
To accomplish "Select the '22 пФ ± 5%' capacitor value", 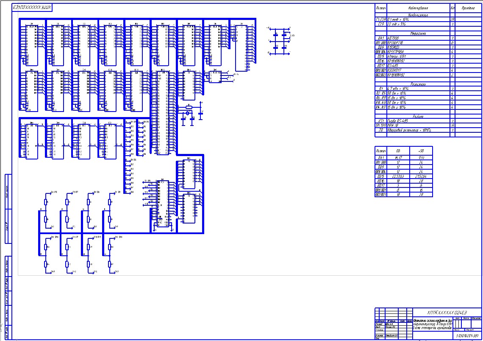I will [x=397, y=24].
